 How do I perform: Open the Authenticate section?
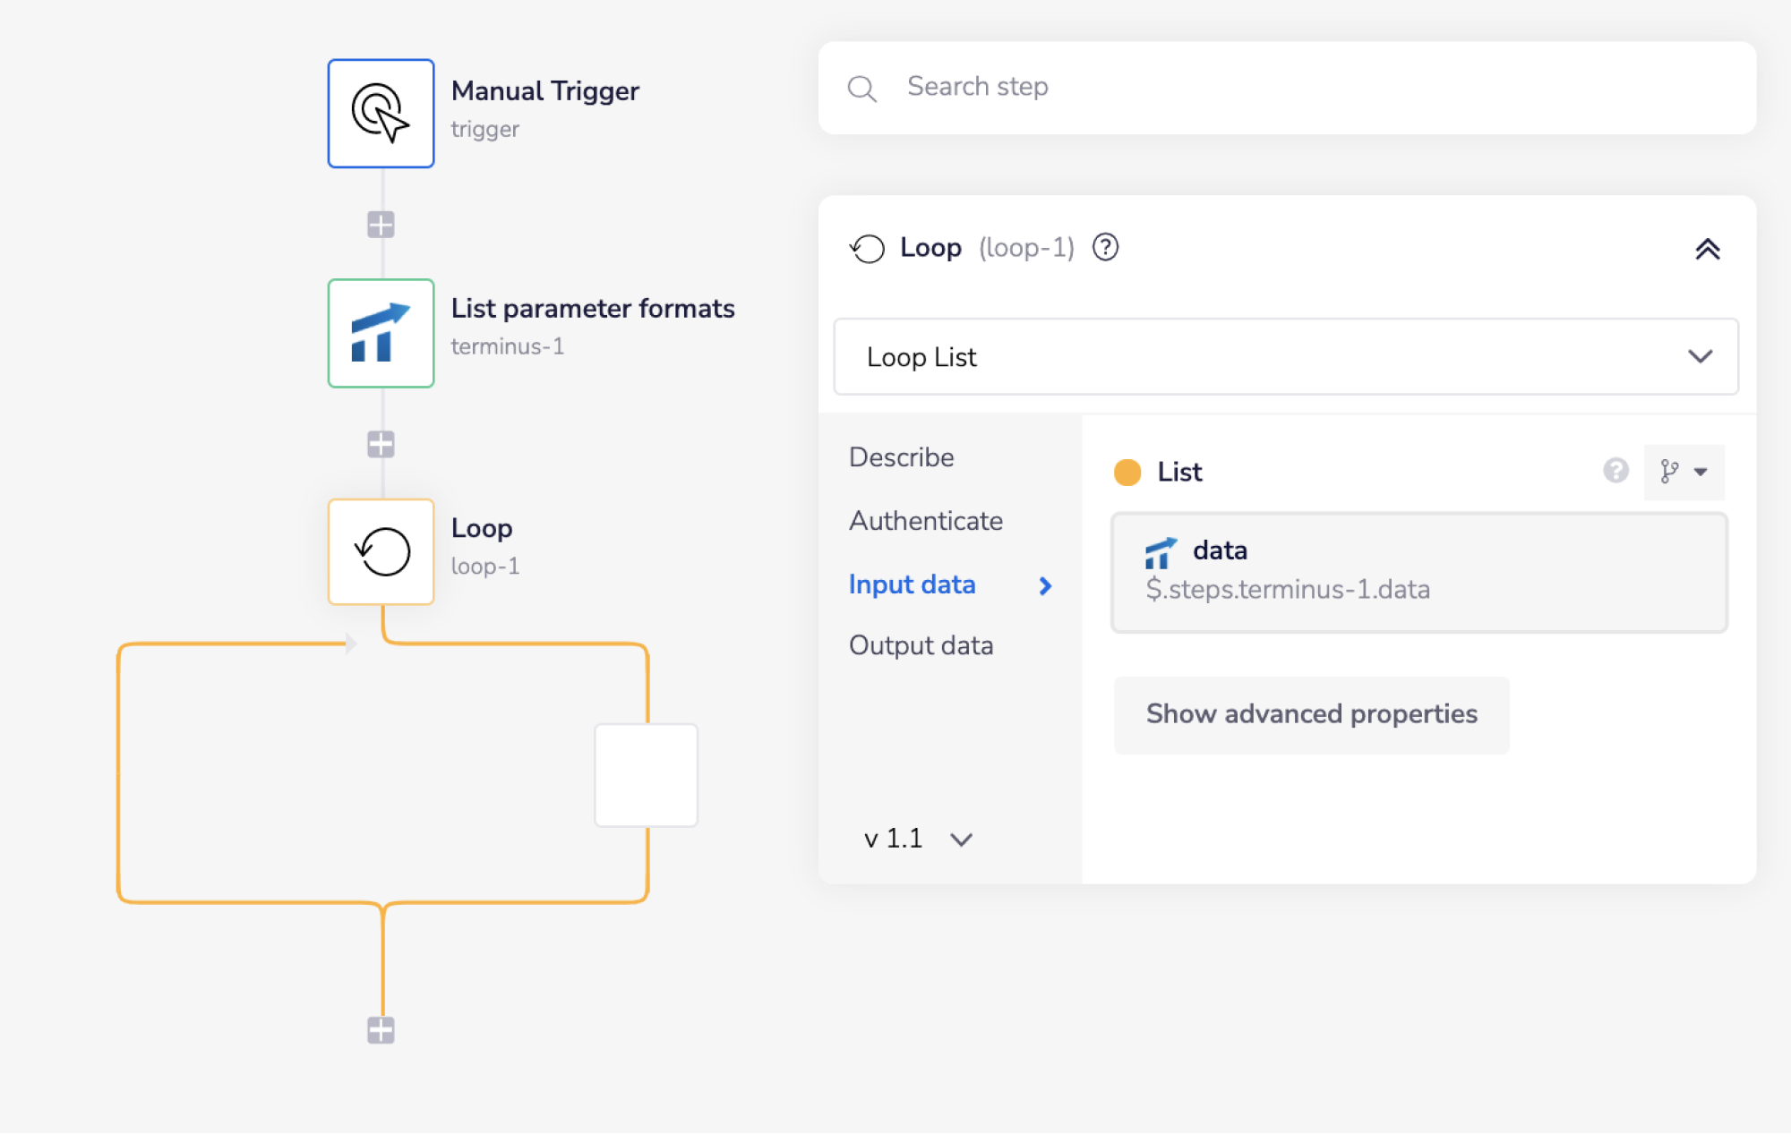tap(925, 521)
